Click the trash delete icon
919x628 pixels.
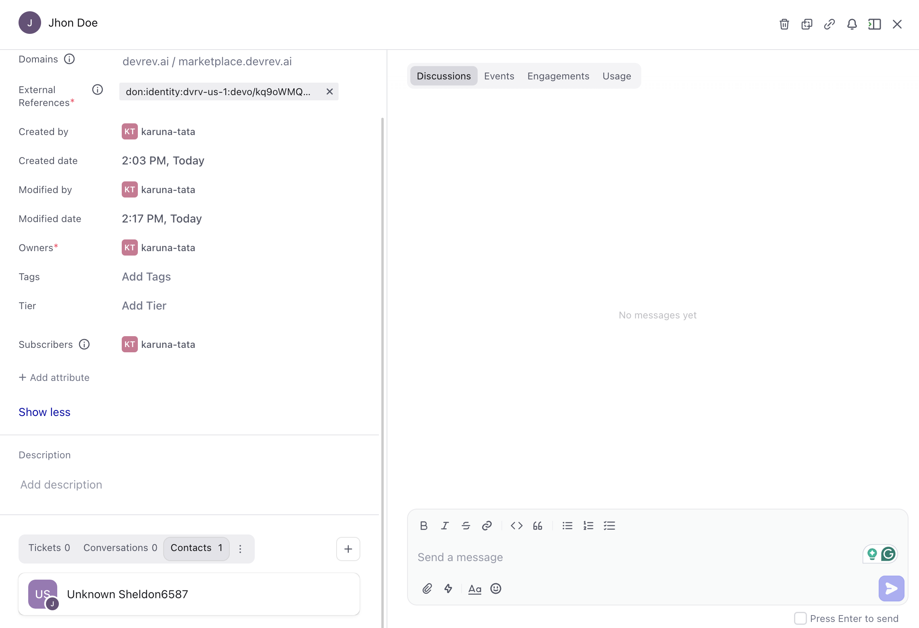tap(784, 24)
